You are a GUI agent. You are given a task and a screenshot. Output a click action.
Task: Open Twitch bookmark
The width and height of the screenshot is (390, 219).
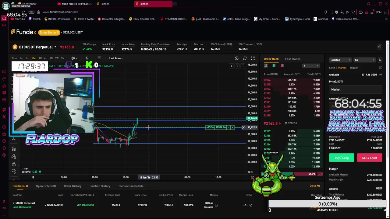pyautogui.click(x=34, y=19)
